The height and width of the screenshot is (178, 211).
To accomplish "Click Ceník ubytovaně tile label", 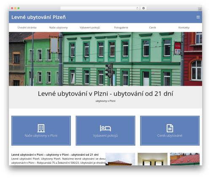I will [x=170, y=135].
